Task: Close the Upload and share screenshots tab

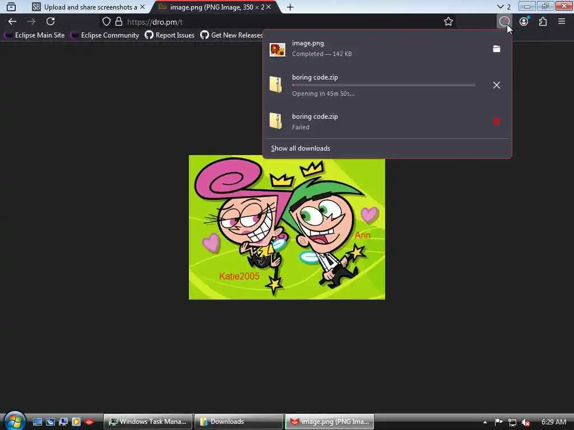Action: click(x=142, y=7)
